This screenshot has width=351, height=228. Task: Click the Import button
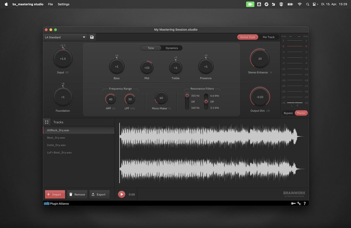(55, 194)
